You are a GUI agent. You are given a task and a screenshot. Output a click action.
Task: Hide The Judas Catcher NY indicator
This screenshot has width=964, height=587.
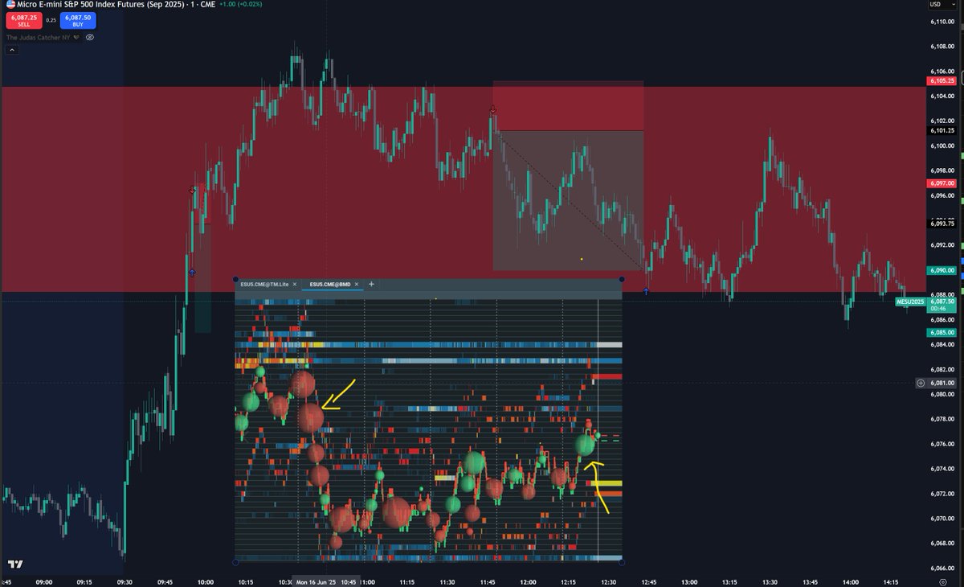coord(90,37)
